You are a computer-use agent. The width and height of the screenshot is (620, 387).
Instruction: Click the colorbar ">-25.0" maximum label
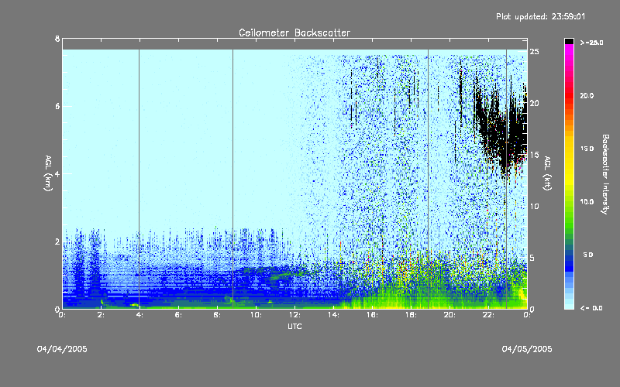pos(591,43)
